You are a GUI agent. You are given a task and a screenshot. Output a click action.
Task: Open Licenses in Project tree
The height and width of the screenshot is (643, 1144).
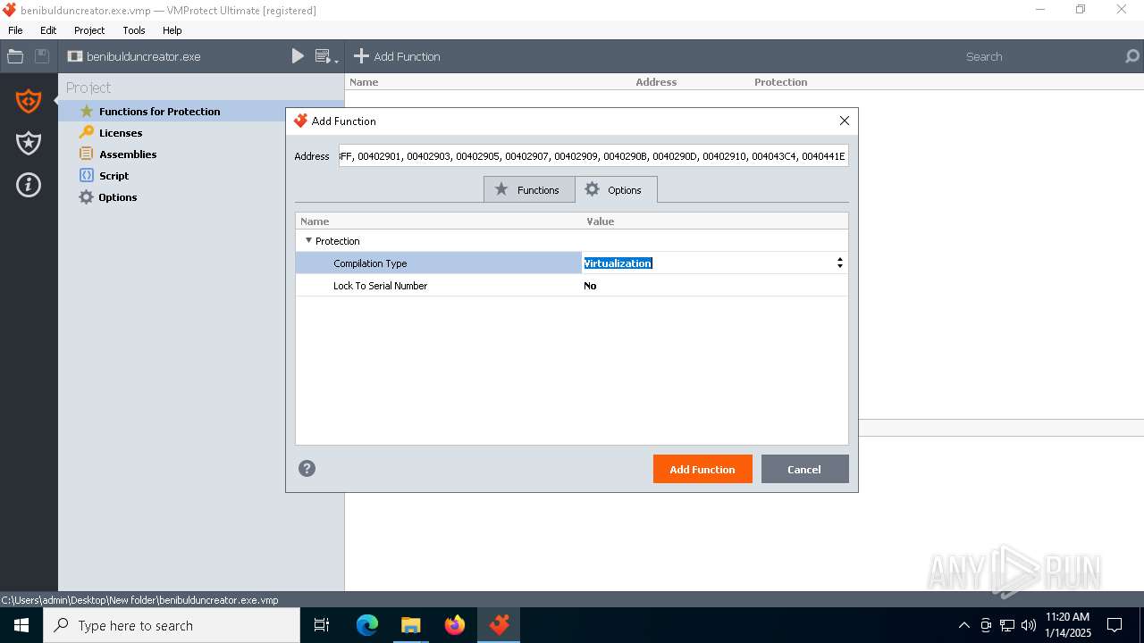coord(121,133)
